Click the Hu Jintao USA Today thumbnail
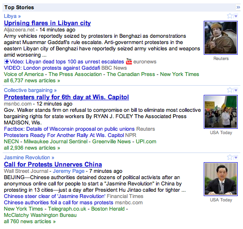Viewport: 243px width, 229px height. (x=221, y=179)
